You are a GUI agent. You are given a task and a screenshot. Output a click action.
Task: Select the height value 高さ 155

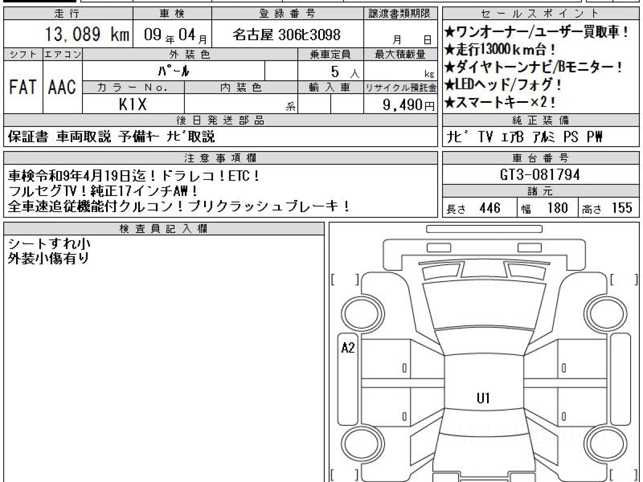coord(607,208)
